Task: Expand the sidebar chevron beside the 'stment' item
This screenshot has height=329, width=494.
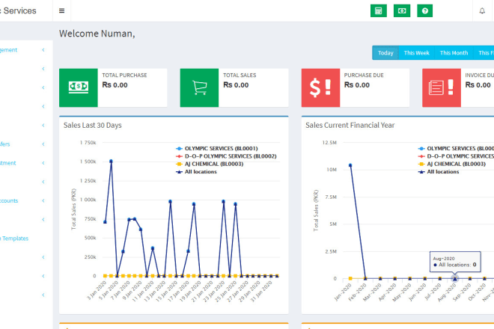Action: [x=43, y=163]
